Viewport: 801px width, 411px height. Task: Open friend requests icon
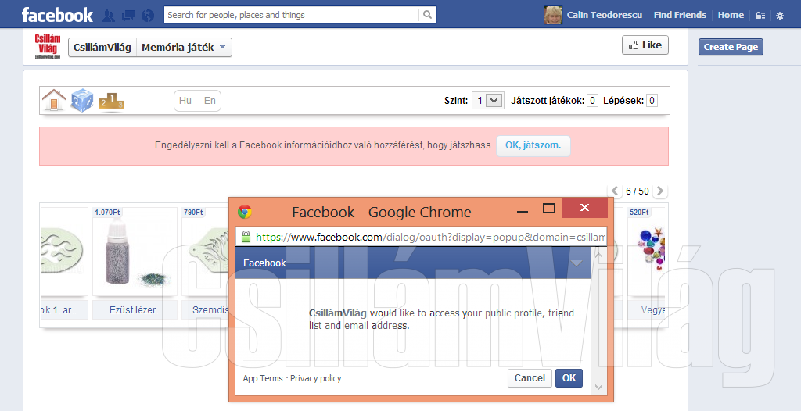(108, 16)
